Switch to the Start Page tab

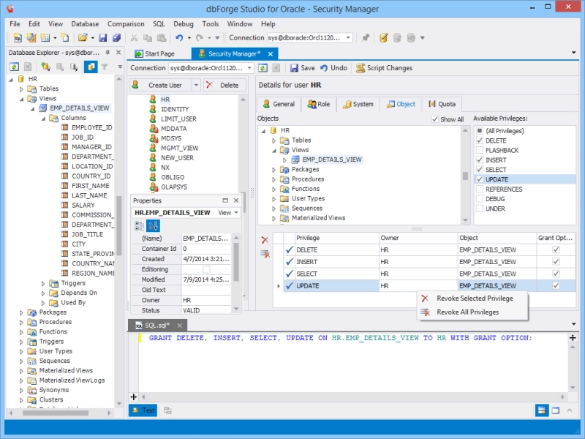[155, 53]
